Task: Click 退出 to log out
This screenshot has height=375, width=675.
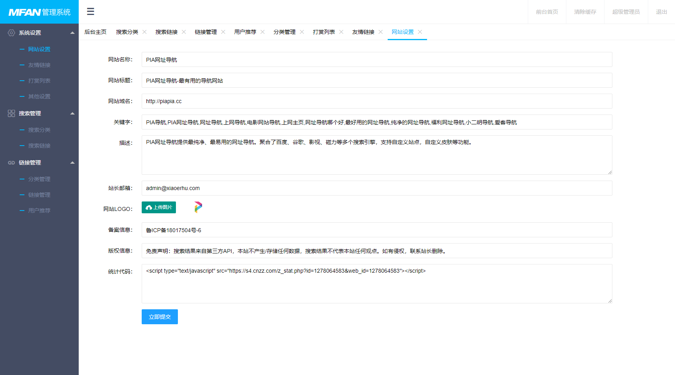Action: coord(661,12)
